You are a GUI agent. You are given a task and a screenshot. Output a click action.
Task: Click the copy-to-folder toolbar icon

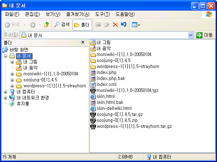pyautogui.click(x=107, y=25)
